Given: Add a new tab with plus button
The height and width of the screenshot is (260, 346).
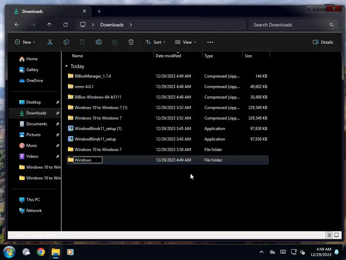Looking at the screenshot, I should 99,11.
